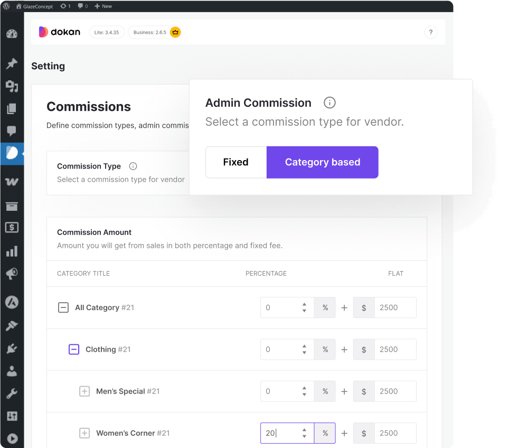
Task: Click the Posts pushpin sidebar icon
Action: (12, 64)
